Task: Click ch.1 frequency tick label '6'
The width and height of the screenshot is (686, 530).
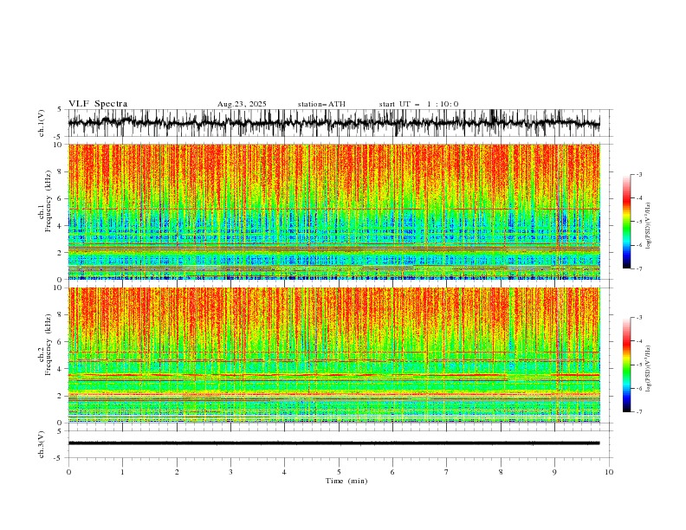Action: 61,199
